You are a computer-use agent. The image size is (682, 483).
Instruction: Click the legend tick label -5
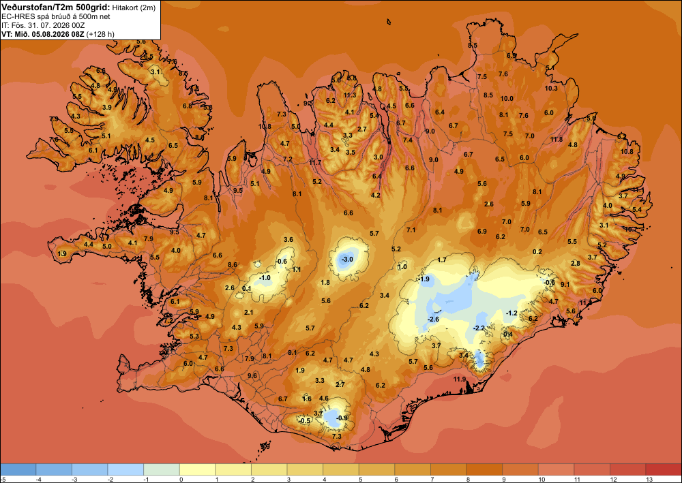tap(3, 479)
